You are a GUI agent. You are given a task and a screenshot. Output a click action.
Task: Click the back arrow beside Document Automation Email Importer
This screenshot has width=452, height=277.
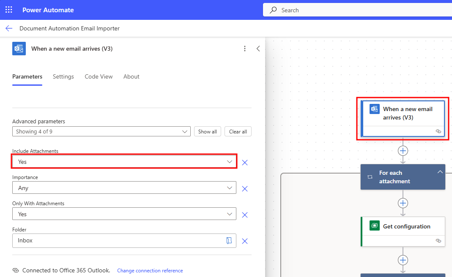point(9,28)
